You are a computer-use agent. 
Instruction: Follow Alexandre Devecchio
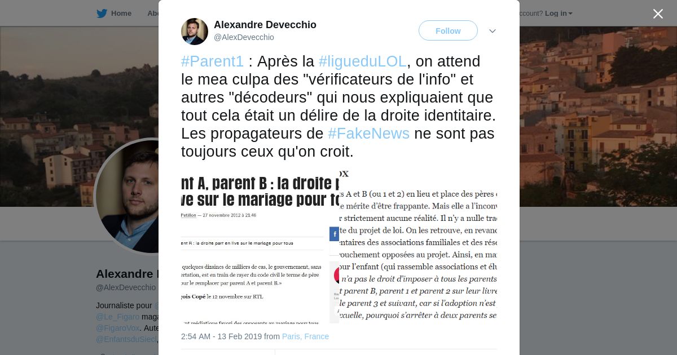[448, 31]
